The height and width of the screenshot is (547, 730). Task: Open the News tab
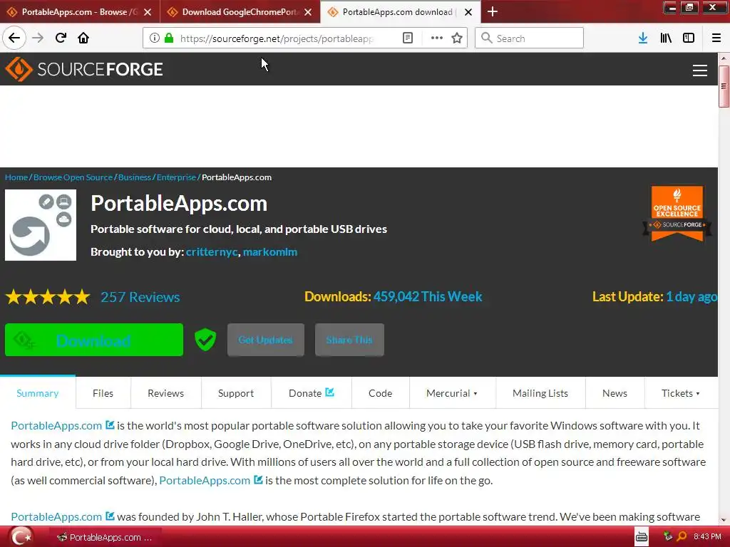click(x=615, y=393)
